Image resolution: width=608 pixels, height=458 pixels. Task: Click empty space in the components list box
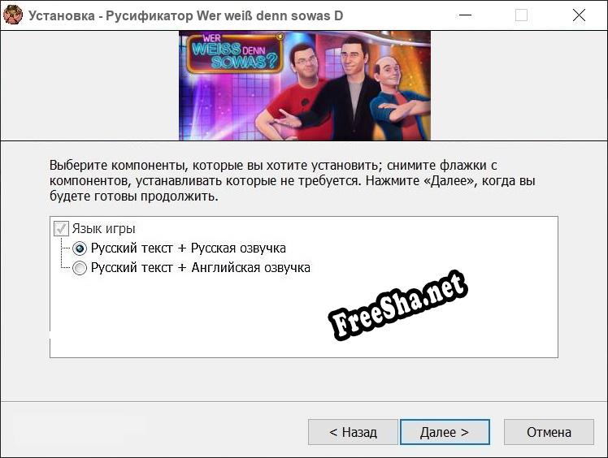click(203, 325)
